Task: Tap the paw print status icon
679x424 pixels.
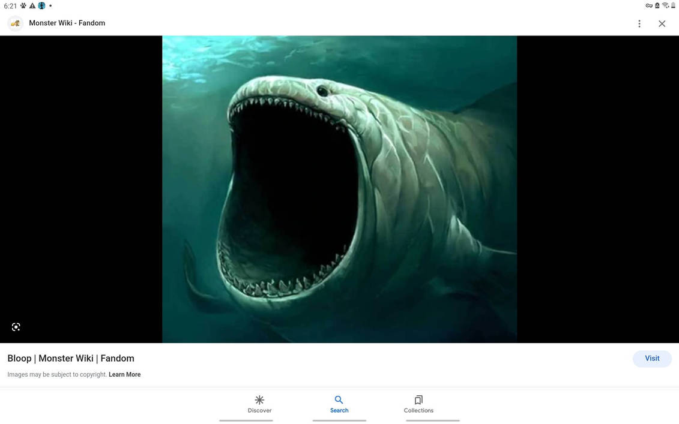Action: pyautogui.click(x=23, y=5)
